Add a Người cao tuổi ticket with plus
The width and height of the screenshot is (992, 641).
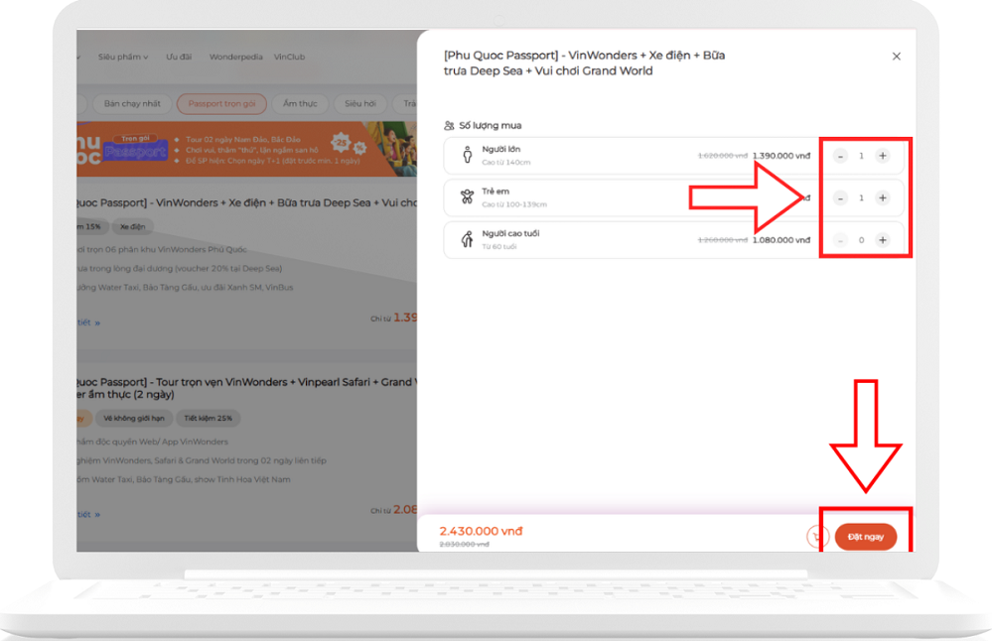pos(883,240)
